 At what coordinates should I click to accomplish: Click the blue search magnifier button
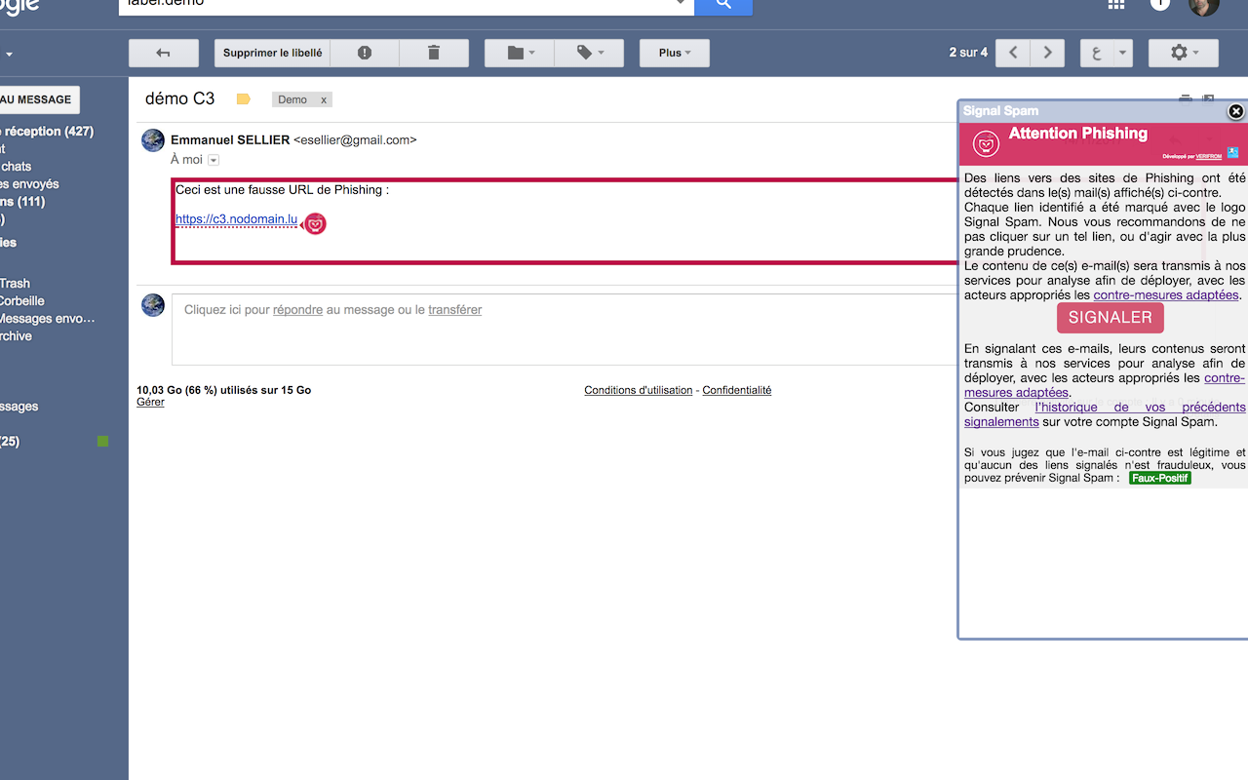tap(722, 5)
